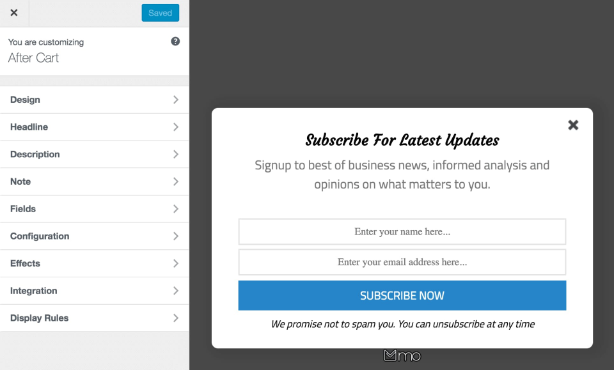Dismiss the subscribe popup preview
Image resolution: width=614 pixels, height=370 pixels.
coord(573,125)
